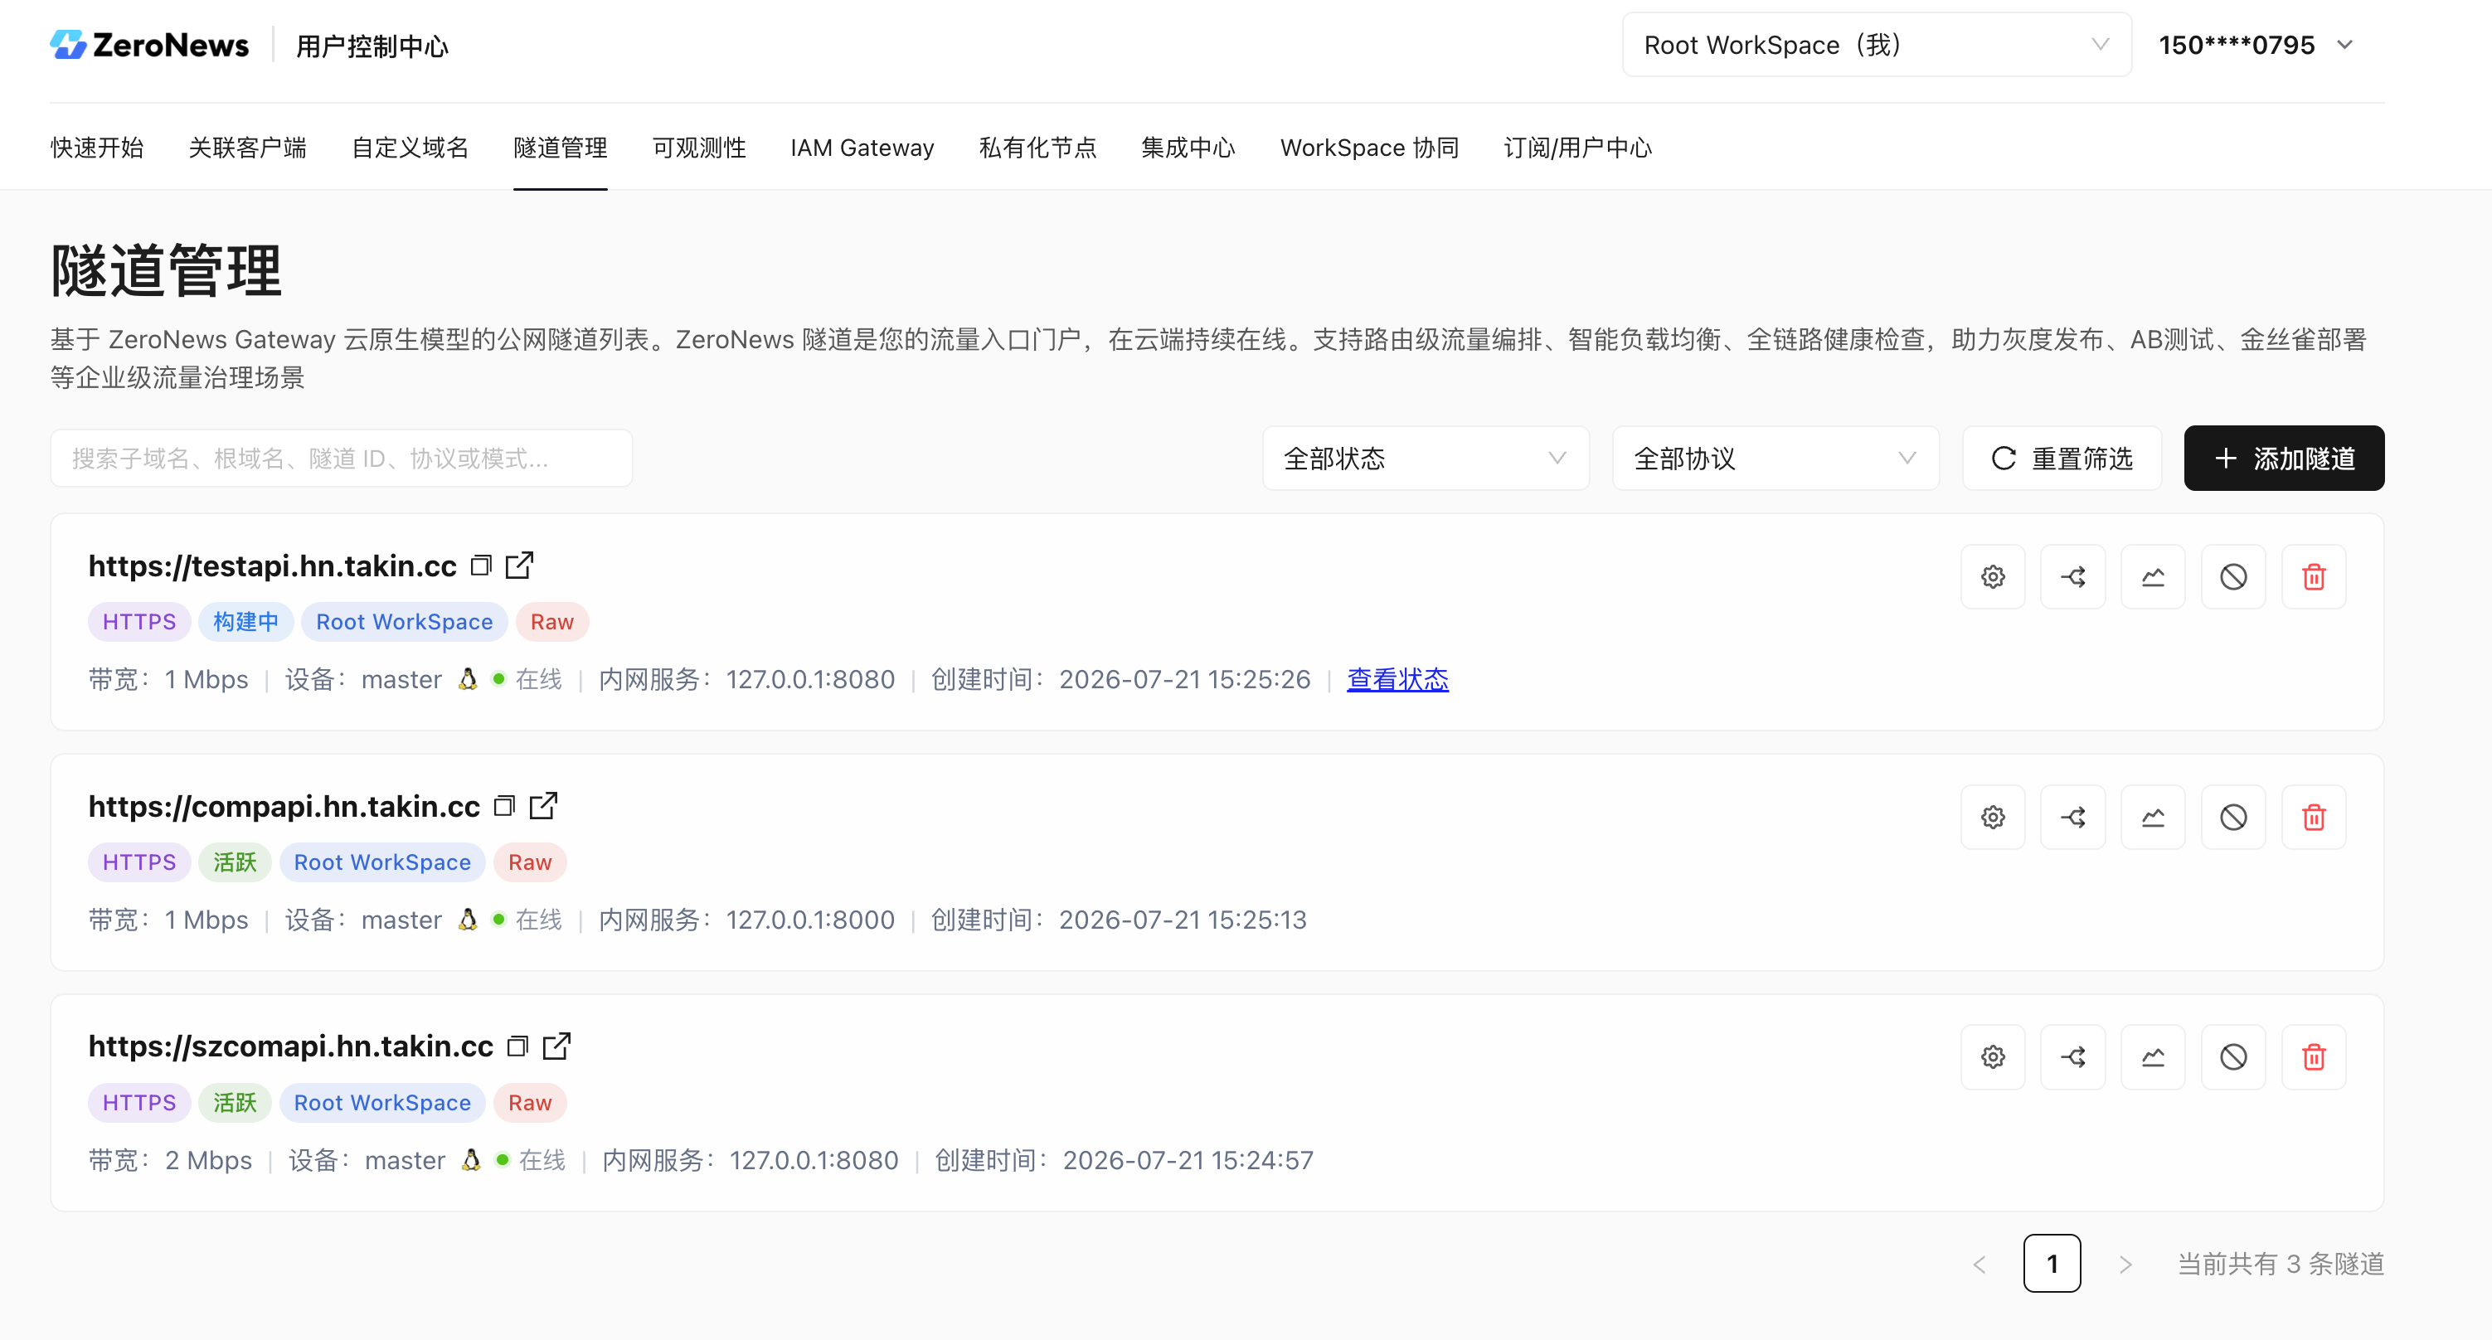2492x1340 pixels.
Task: Click the 活跃 tag on compapi tunnel
Action: [x=235, y=862]
